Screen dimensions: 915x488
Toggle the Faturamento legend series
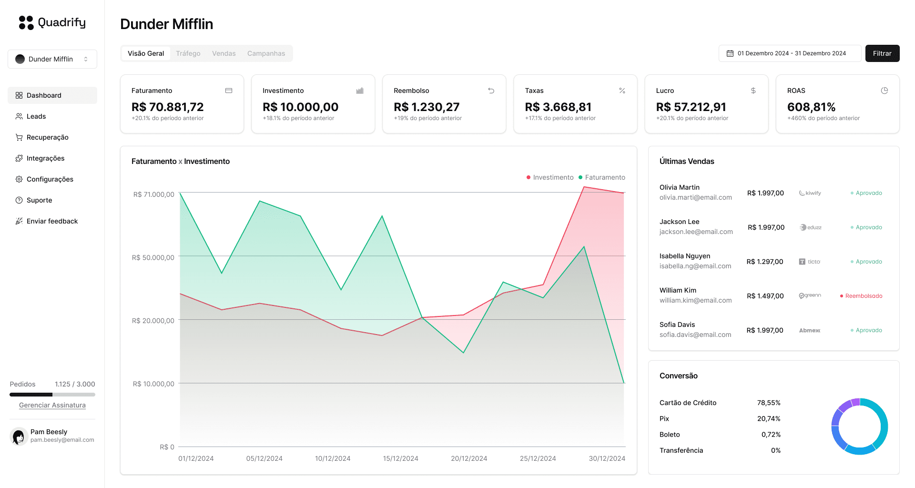[602, 177]
